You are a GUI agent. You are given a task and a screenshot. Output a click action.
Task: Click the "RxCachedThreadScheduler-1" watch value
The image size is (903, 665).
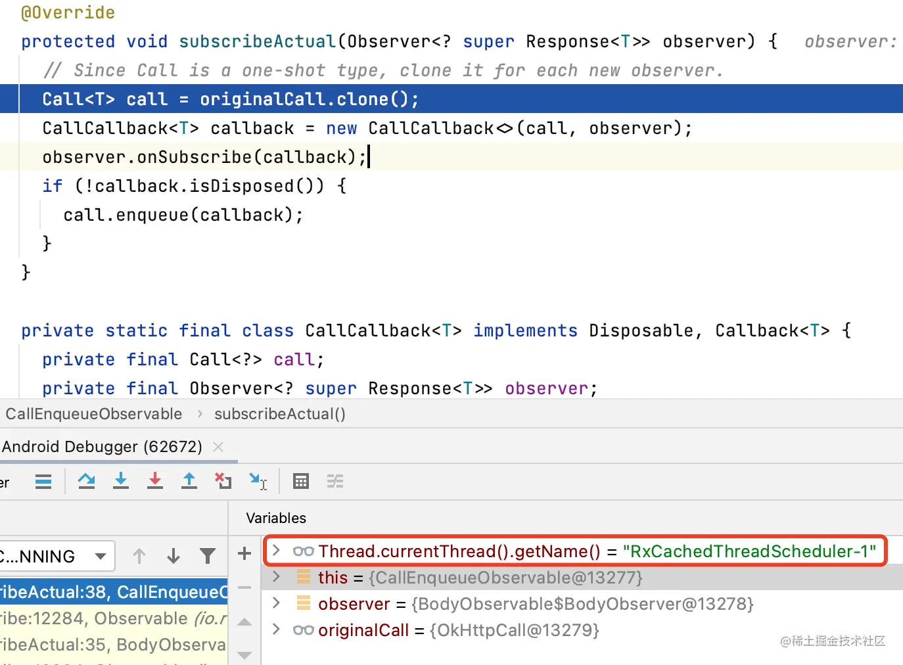coord(749,551)
